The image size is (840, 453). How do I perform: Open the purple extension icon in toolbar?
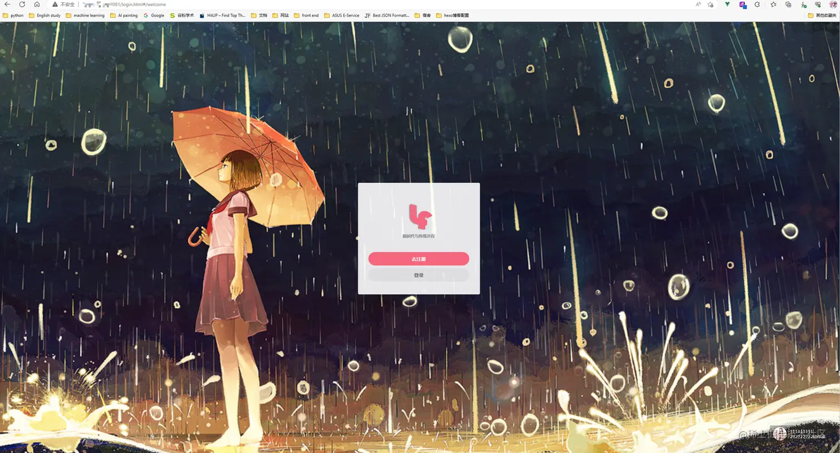pos(743,5)
